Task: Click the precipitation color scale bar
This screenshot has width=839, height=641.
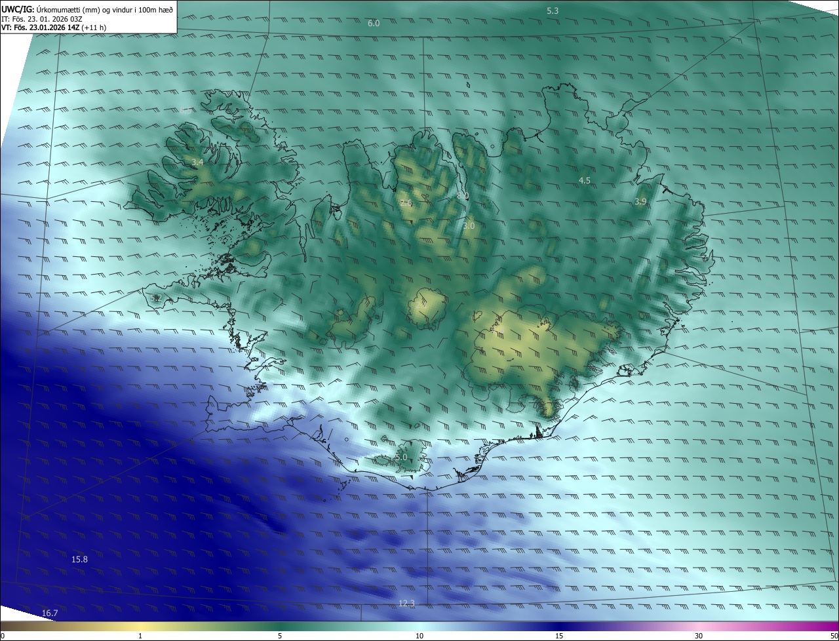Action: coord(419,626)
